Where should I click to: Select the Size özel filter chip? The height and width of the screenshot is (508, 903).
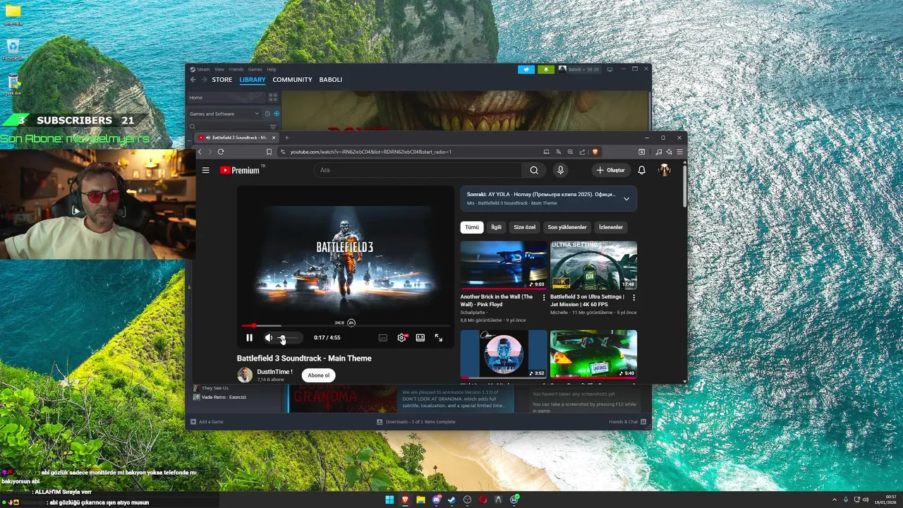pos(525,227)
